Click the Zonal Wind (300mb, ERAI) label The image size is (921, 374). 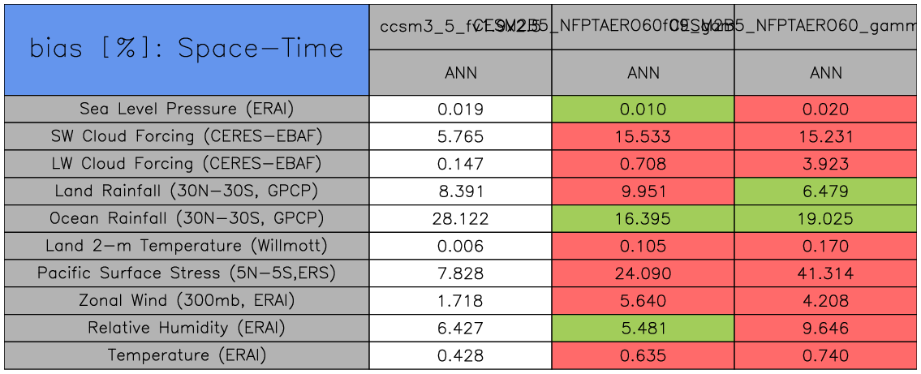(187, 301)
